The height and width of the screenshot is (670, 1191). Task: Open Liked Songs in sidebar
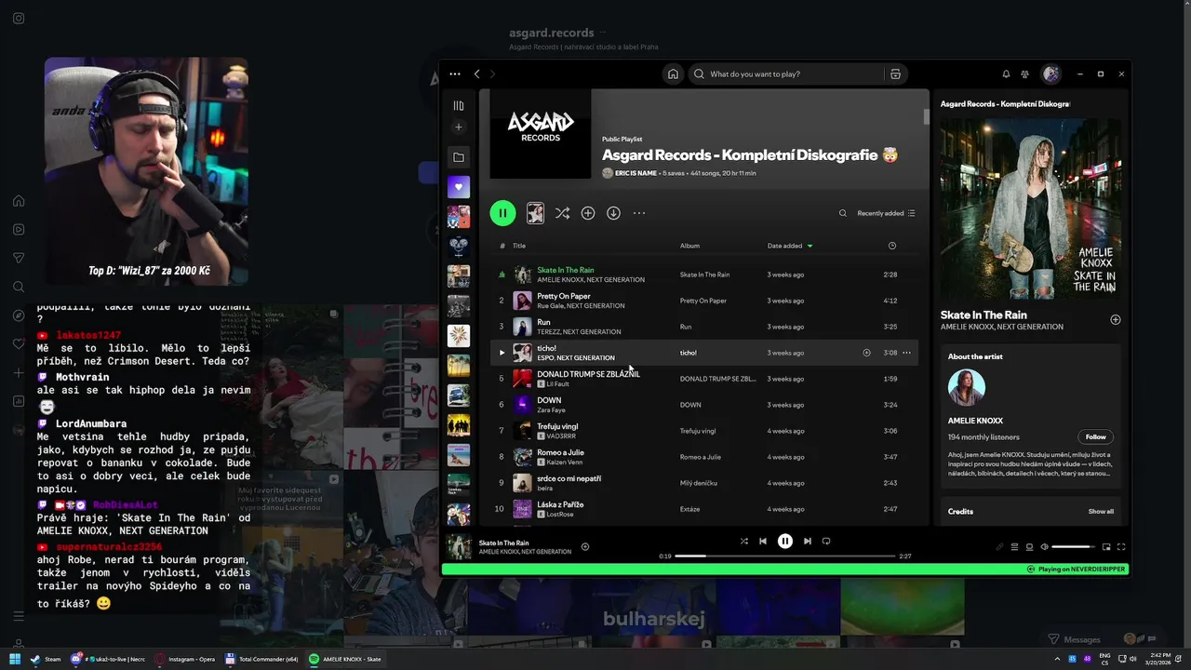458,187
